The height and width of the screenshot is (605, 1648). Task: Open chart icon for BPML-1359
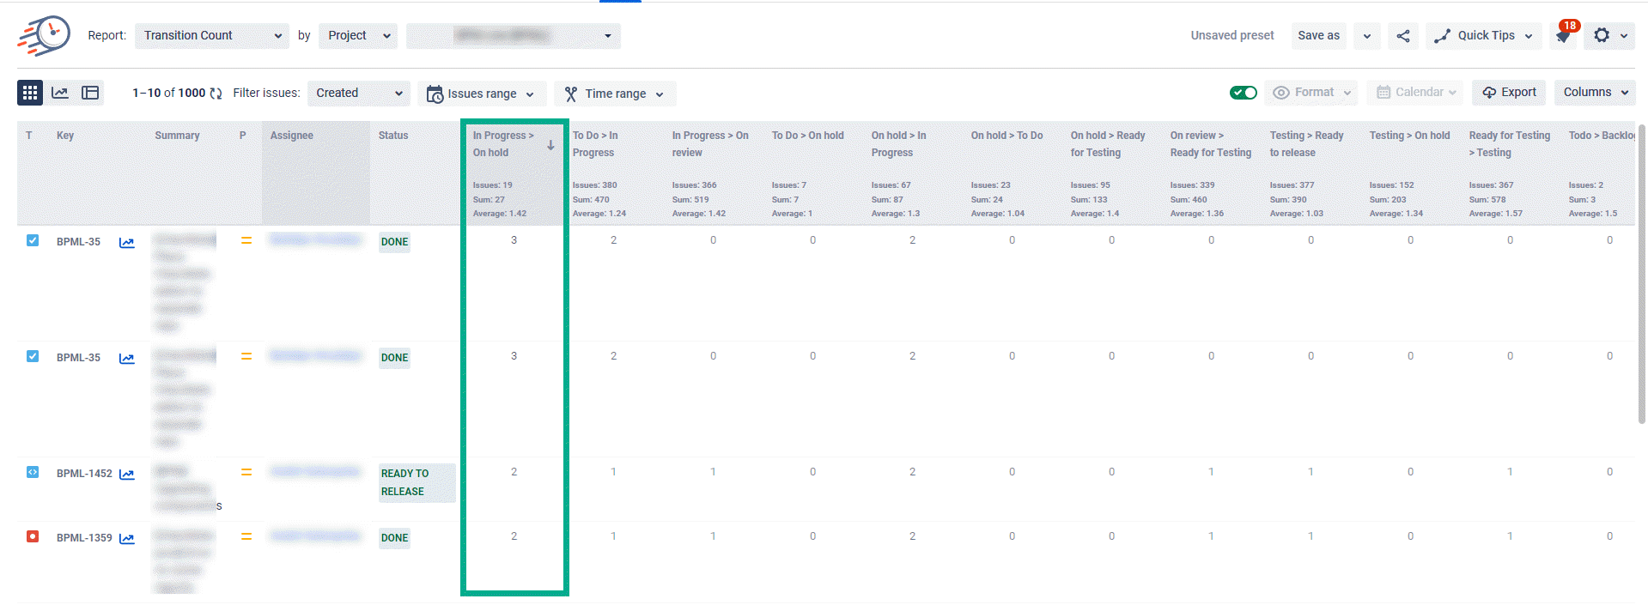click(127, 539)
